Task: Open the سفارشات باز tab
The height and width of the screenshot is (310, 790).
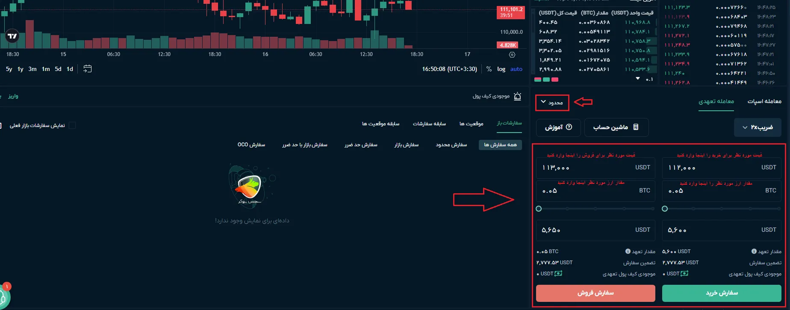Action: tap(509, 123)
